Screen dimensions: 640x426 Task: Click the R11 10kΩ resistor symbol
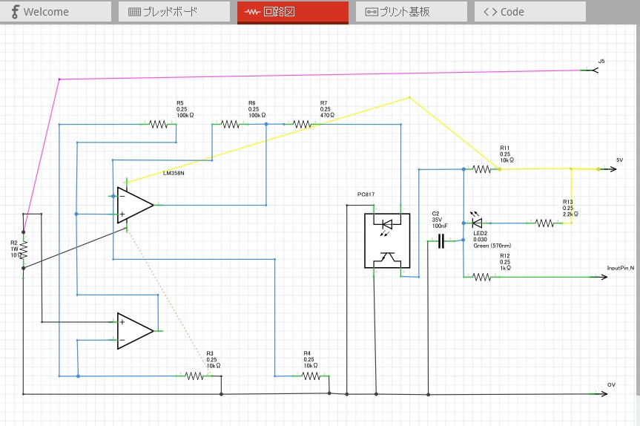tap(482, 169)
